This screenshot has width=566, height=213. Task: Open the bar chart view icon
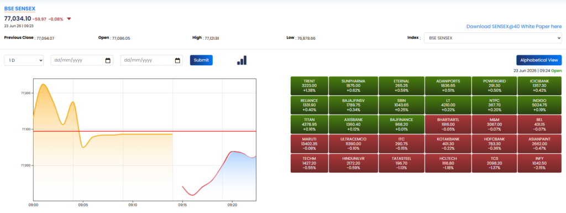[242, 60]
